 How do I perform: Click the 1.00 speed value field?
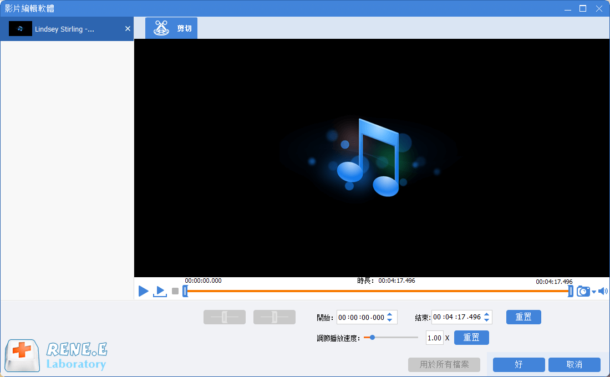point(435,338)
